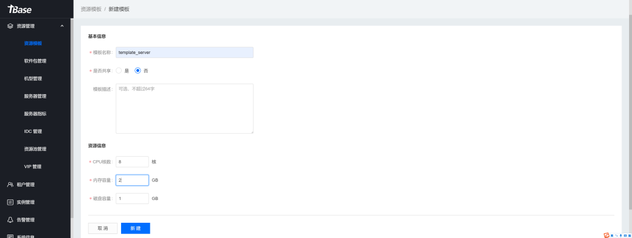Click the 实例管理 list icon
Image resolution: width=632 pixels, height=238 pixels.
(x=11, y=202)
